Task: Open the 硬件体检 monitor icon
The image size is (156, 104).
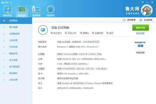Action: (7, 9)
